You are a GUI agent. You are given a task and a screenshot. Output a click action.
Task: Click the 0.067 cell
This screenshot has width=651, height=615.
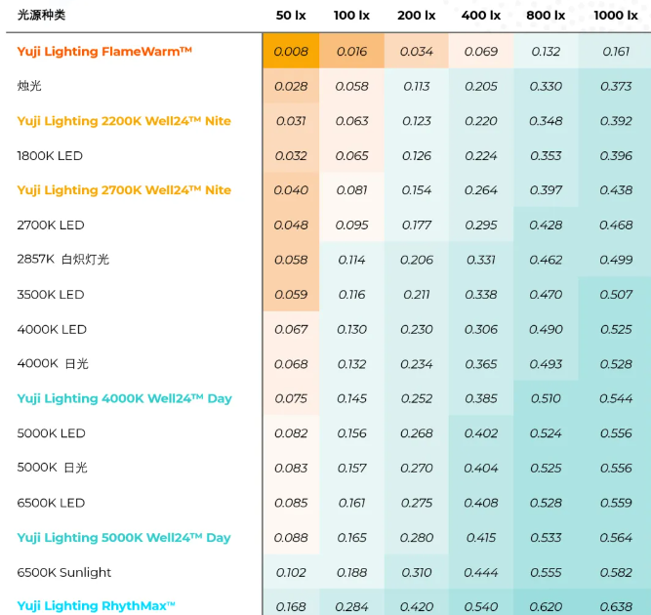291,329
